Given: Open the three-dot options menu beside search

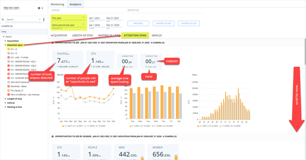Looking at the screenshot, I should coord(44,20).
